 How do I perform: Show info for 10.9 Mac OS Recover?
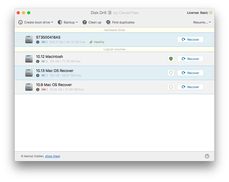point(38,89)
